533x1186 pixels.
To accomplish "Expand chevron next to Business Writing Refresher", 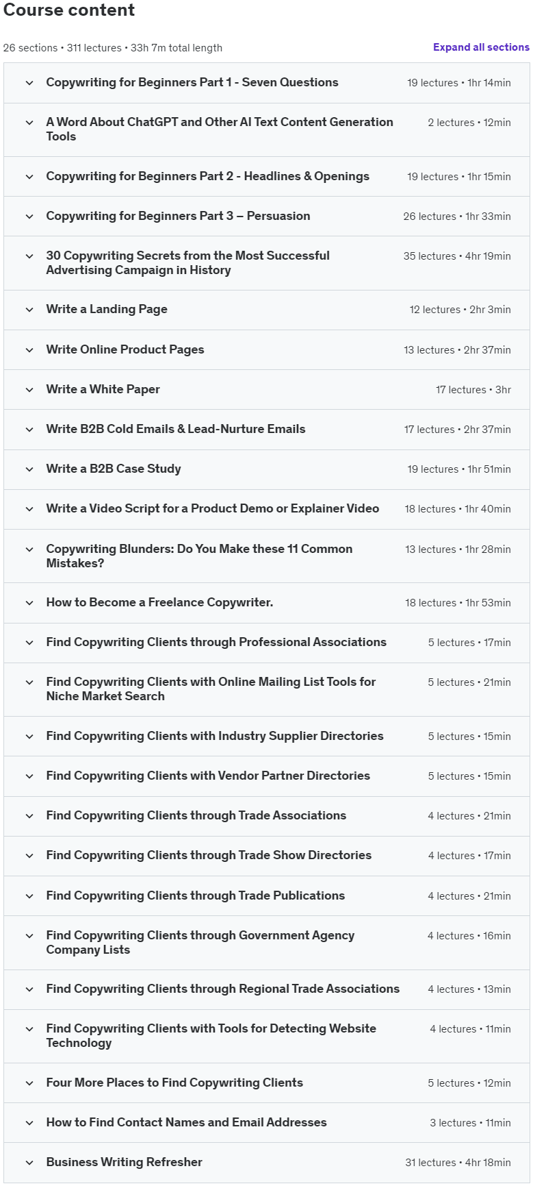I will tap(29, 1163).
